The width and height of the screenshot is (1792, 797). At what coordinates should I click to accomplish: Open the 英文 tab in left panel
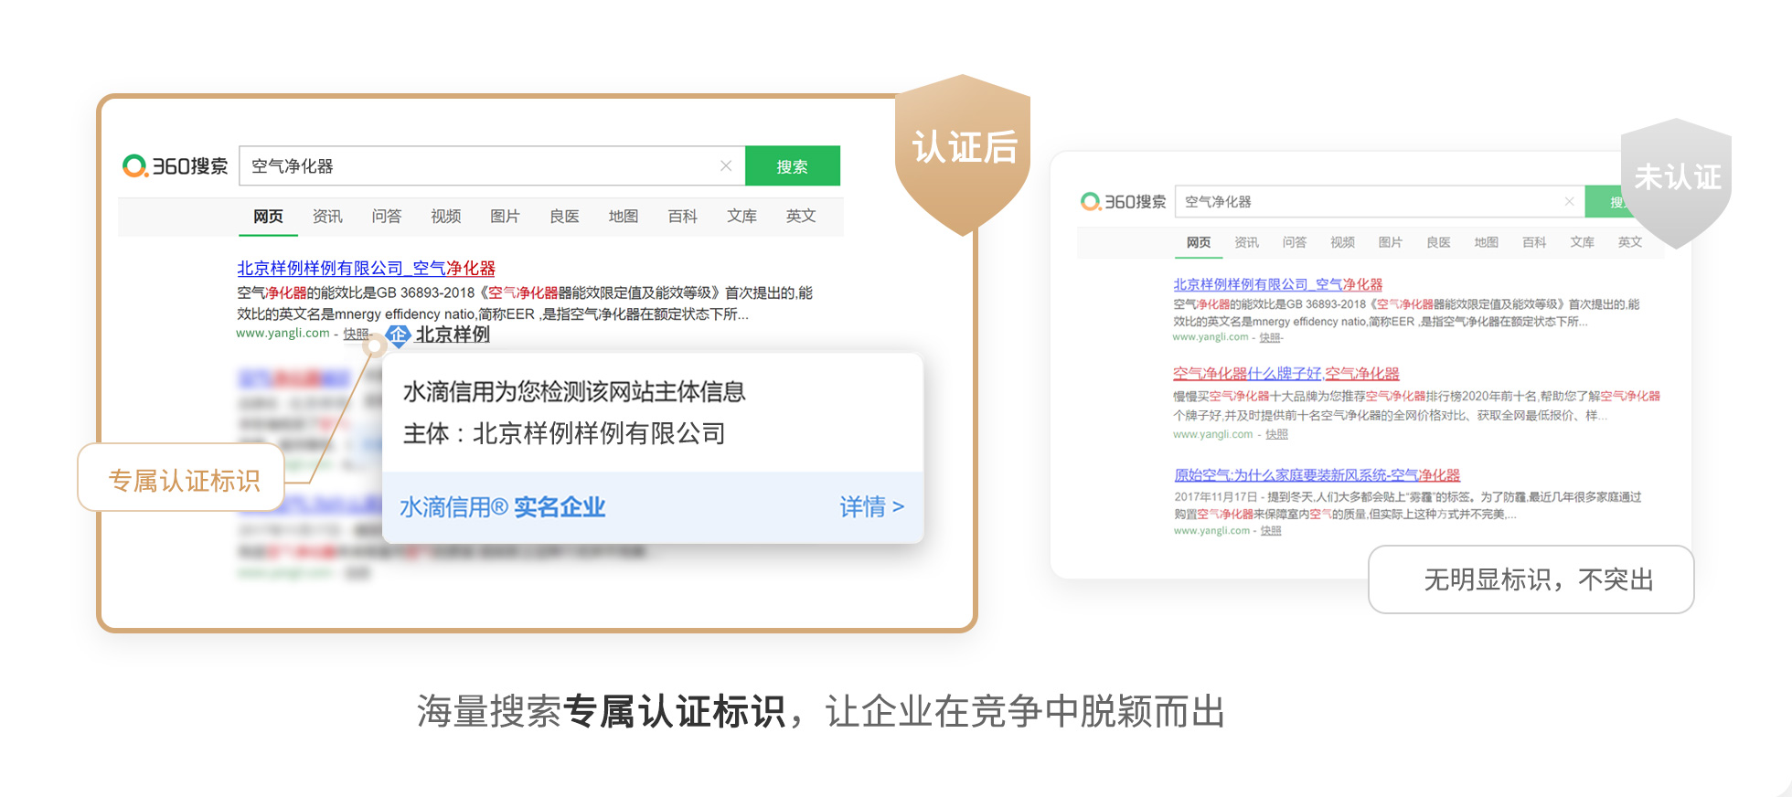pos(800,217)
